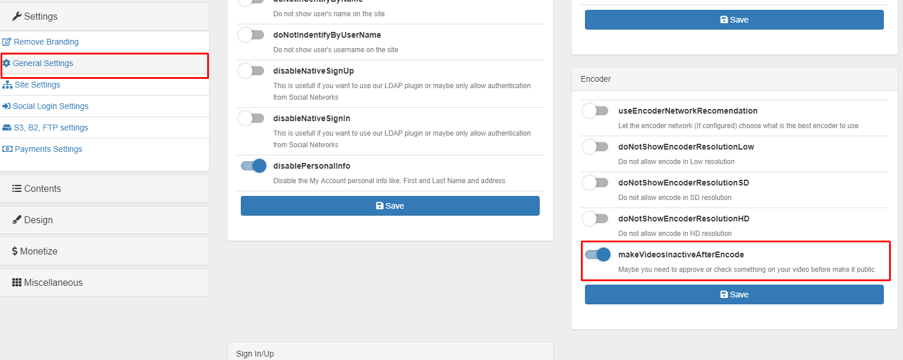Slide the disablePersonalInfo switch off
This screenshot has width=903, height=360.
tap(253, 165)
